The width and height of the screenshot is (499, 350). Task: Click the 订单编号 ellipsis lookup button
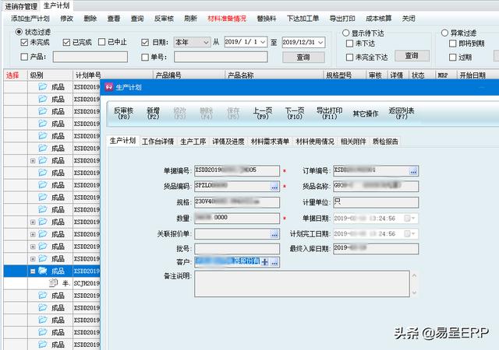coord(413,170)
